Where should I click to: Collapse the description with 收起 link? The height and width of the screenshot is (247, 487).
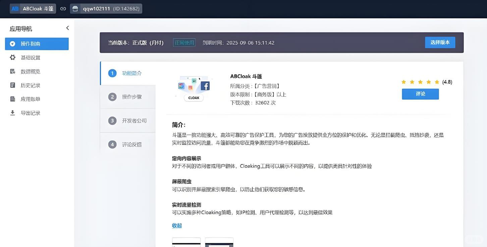[x=177, y=226]
